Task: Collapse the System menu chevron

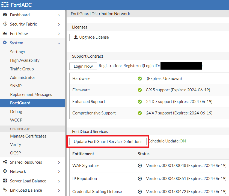Action: pos(59,43)
